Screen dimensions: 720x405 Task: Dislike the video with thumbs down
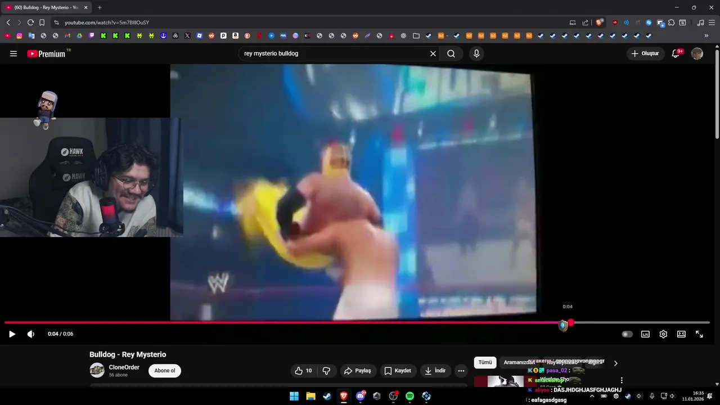point(326,371)
